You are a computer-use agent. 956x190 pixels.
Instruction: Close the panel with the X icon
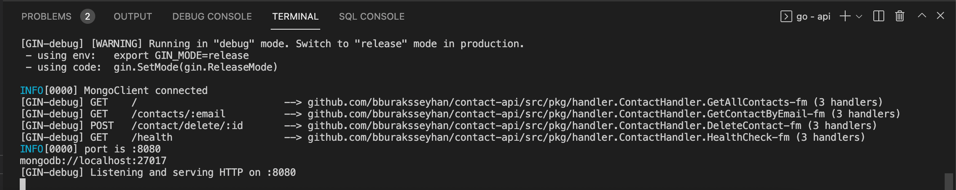click(x=940, y=16)
